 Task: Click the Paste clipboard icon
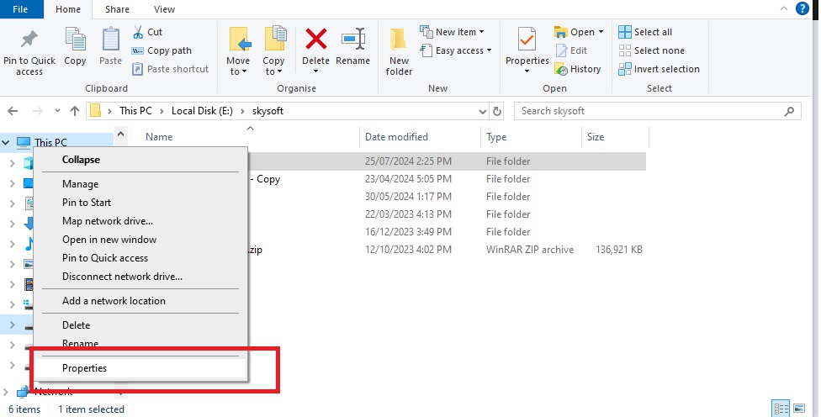coord(110,40)
